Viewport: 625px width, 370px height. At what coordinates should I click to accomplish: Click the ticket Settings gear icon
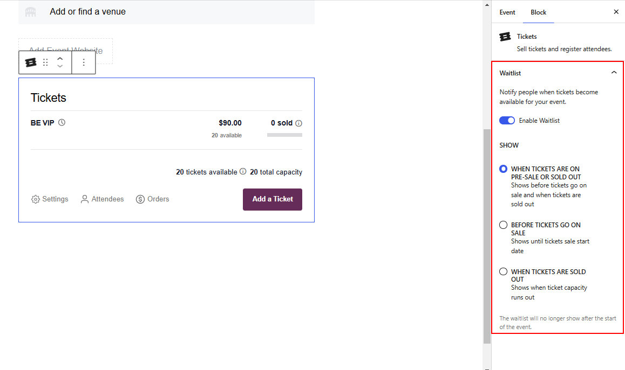[x=35, y=199]
